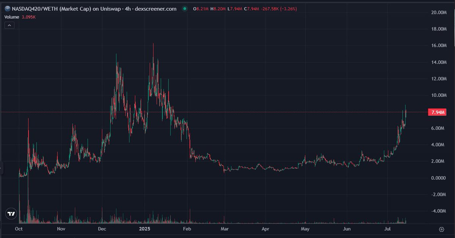Click the Feb time axis label
Screen dimensions: 455x238
(187, 229)
